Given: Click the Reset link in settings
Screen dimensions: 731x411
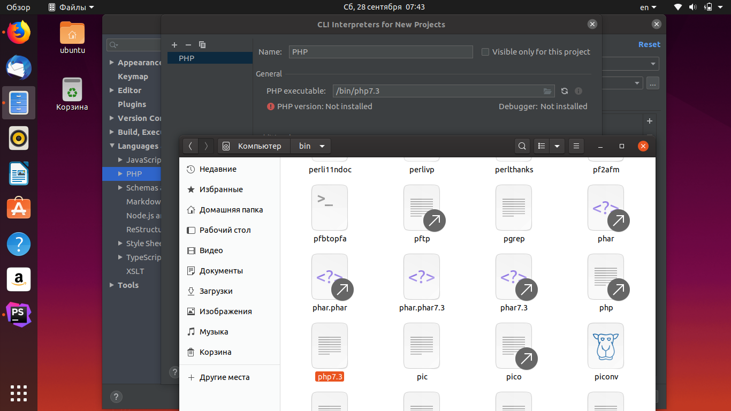Looking at the screenshot, I should 649,44.
